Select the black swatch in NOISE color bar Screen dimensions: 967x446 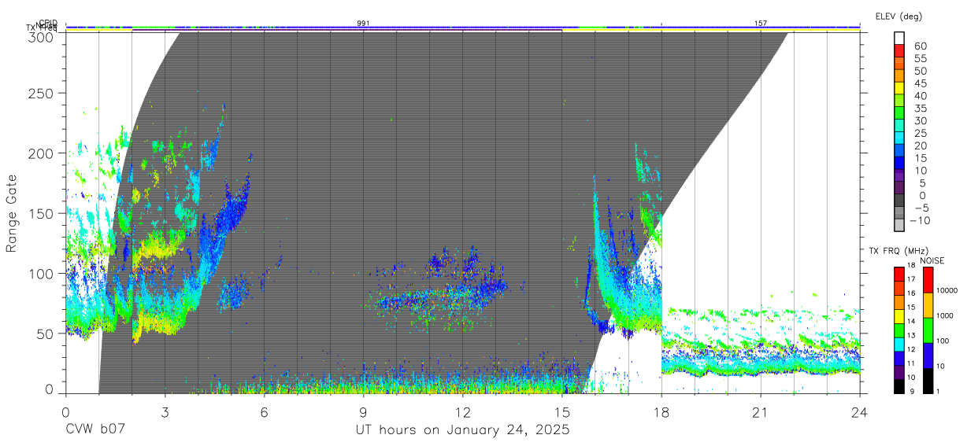coord(927,380)
